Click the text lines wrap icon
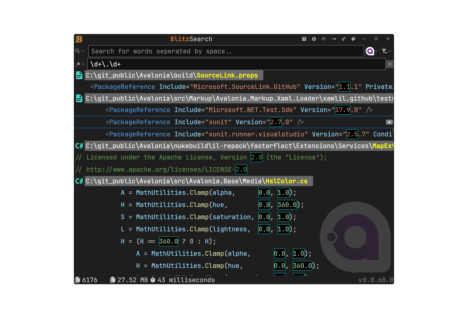Image resolution: width=464 pixels, height=319 pixels. (324, 39)
